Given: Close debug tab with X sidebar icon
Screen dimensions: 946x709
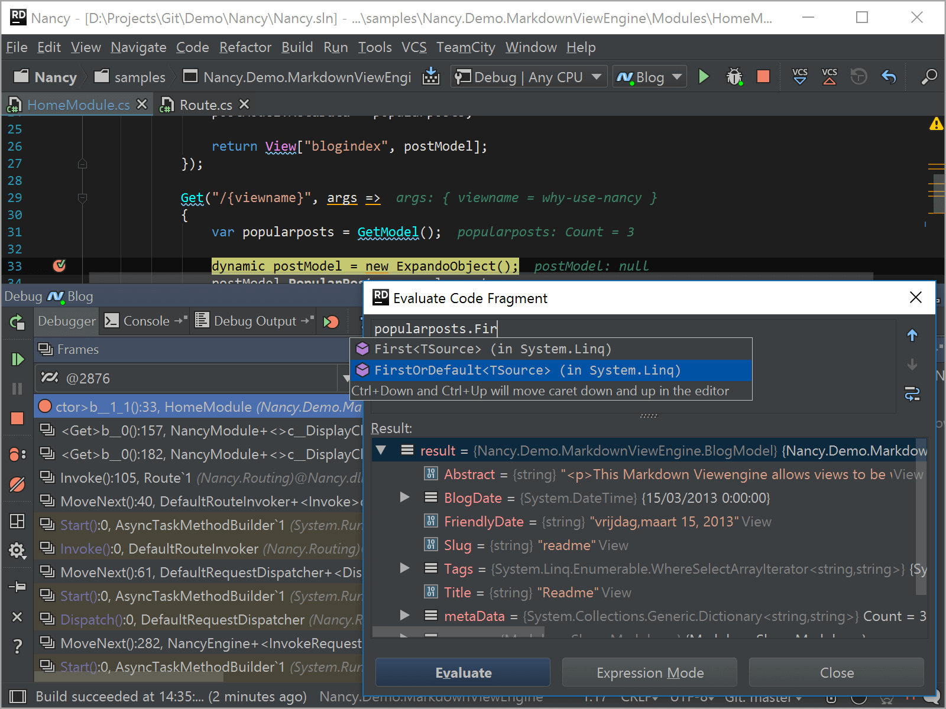Looking at the screenshot, I should coord(17,617).
